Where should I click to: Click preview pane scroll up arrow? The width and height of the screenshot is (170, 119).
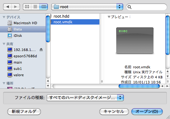click(167, 71)
